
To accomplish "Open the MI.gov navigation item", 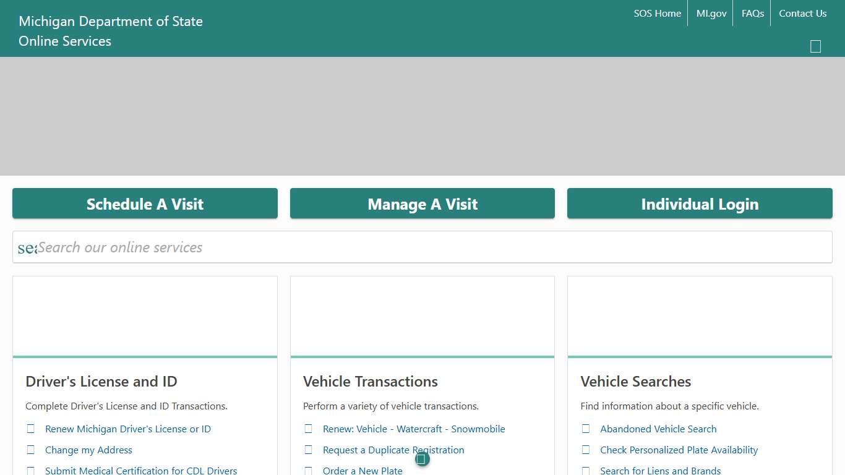I will tap(711, 13).
